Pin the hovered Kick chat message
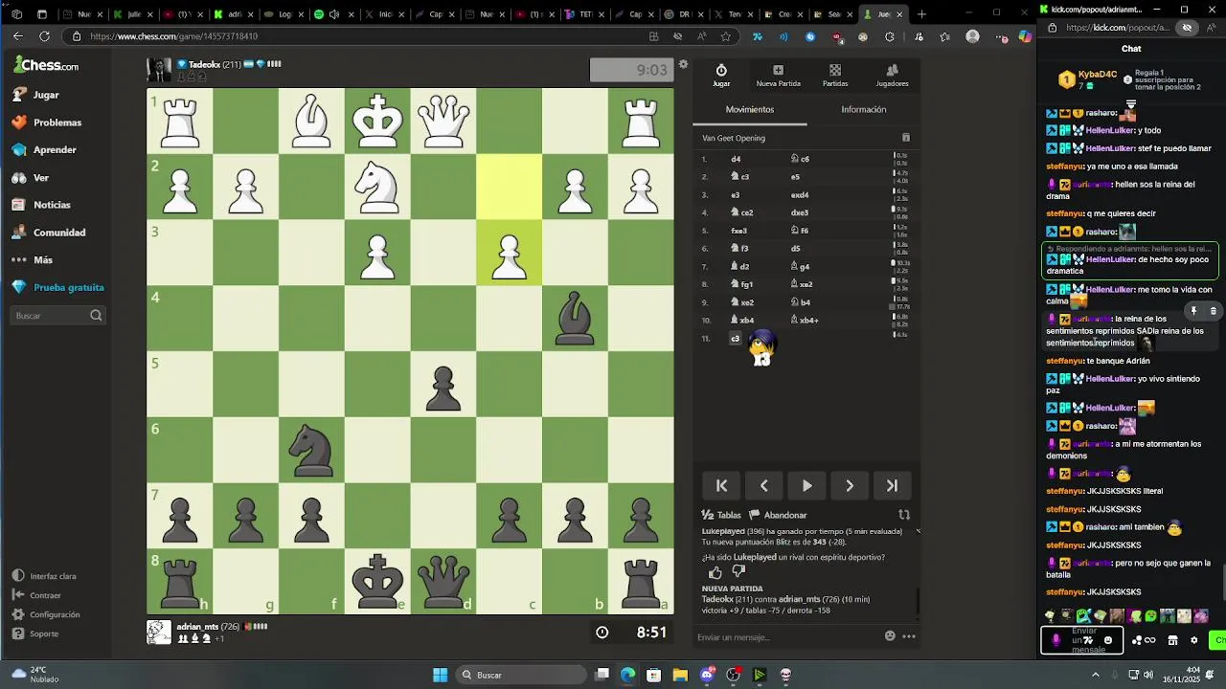This screenshot has height=689, width=1226. pyautogui.click(x=1193, y=311)
